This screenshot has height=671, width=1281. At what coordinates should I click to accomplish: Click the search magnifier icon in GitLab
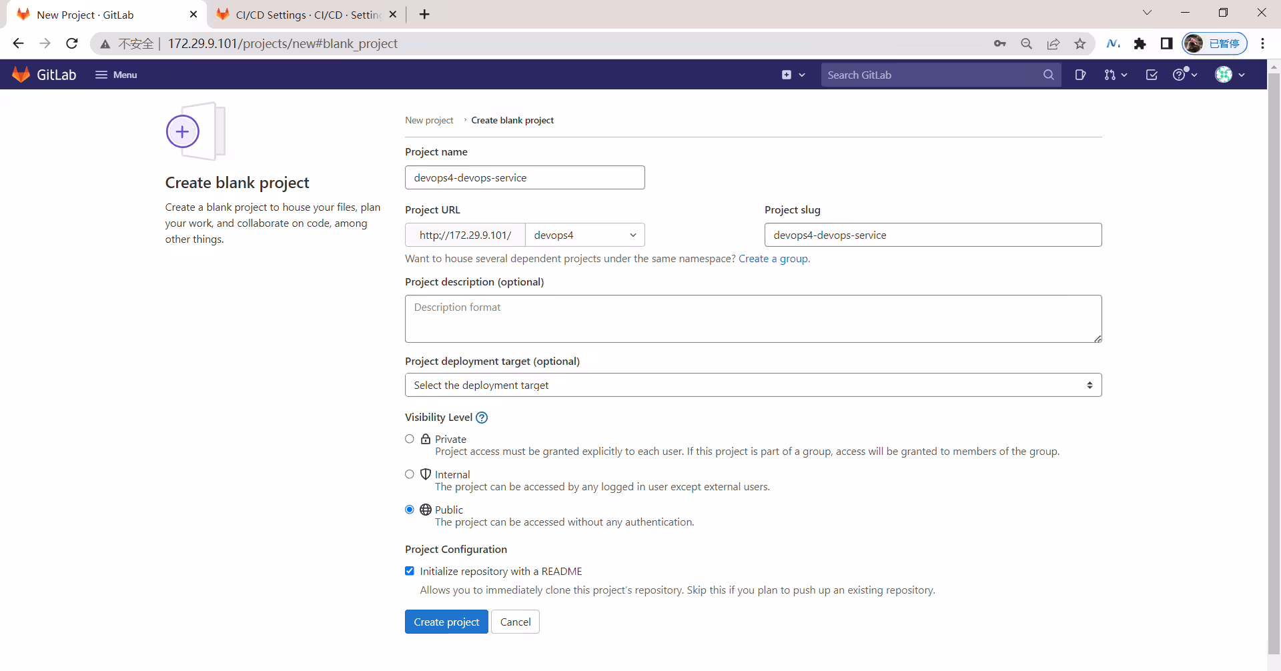[1049, 75]
